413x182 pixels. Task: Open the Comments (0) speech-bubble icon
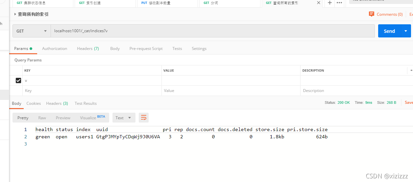(372, 14)
